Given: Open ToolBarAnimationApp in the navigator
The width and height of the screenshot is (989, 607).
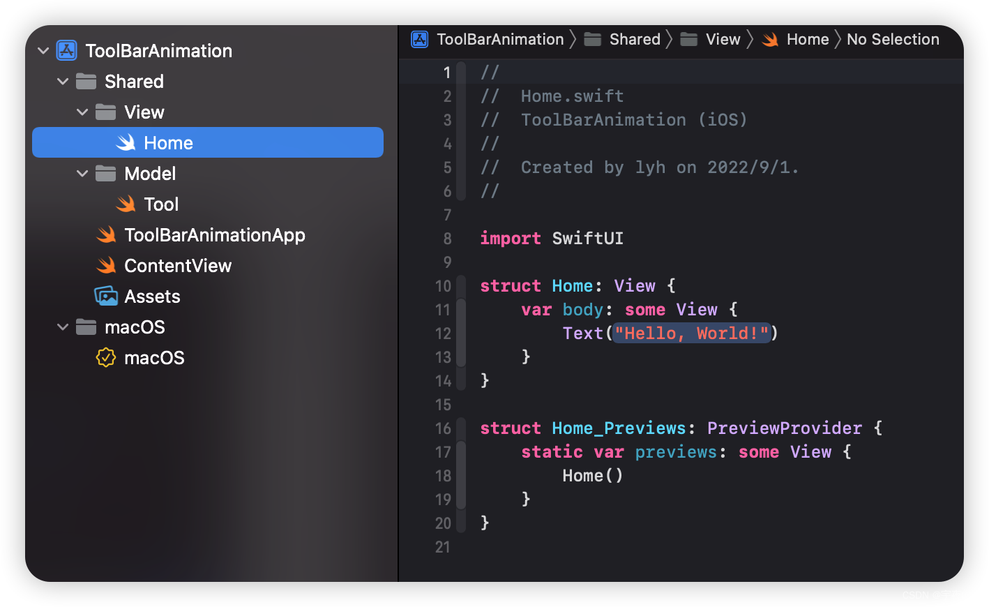Looking at the screenshot, I should 215,235.
